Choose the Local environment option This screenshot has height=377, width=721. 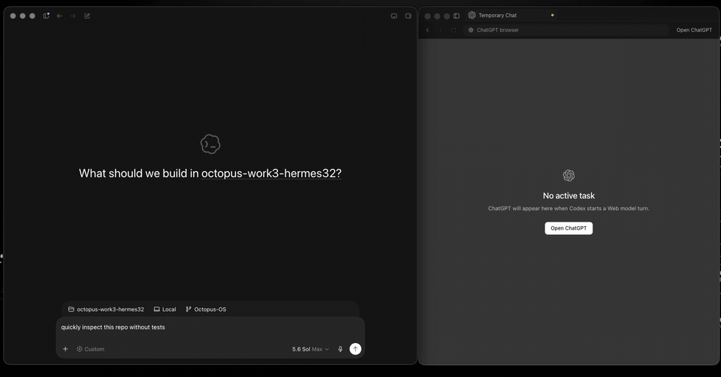click(164, 309)
